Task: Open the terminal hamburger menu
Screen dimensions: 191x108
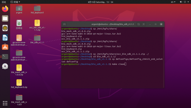Action: coord(144,24)
